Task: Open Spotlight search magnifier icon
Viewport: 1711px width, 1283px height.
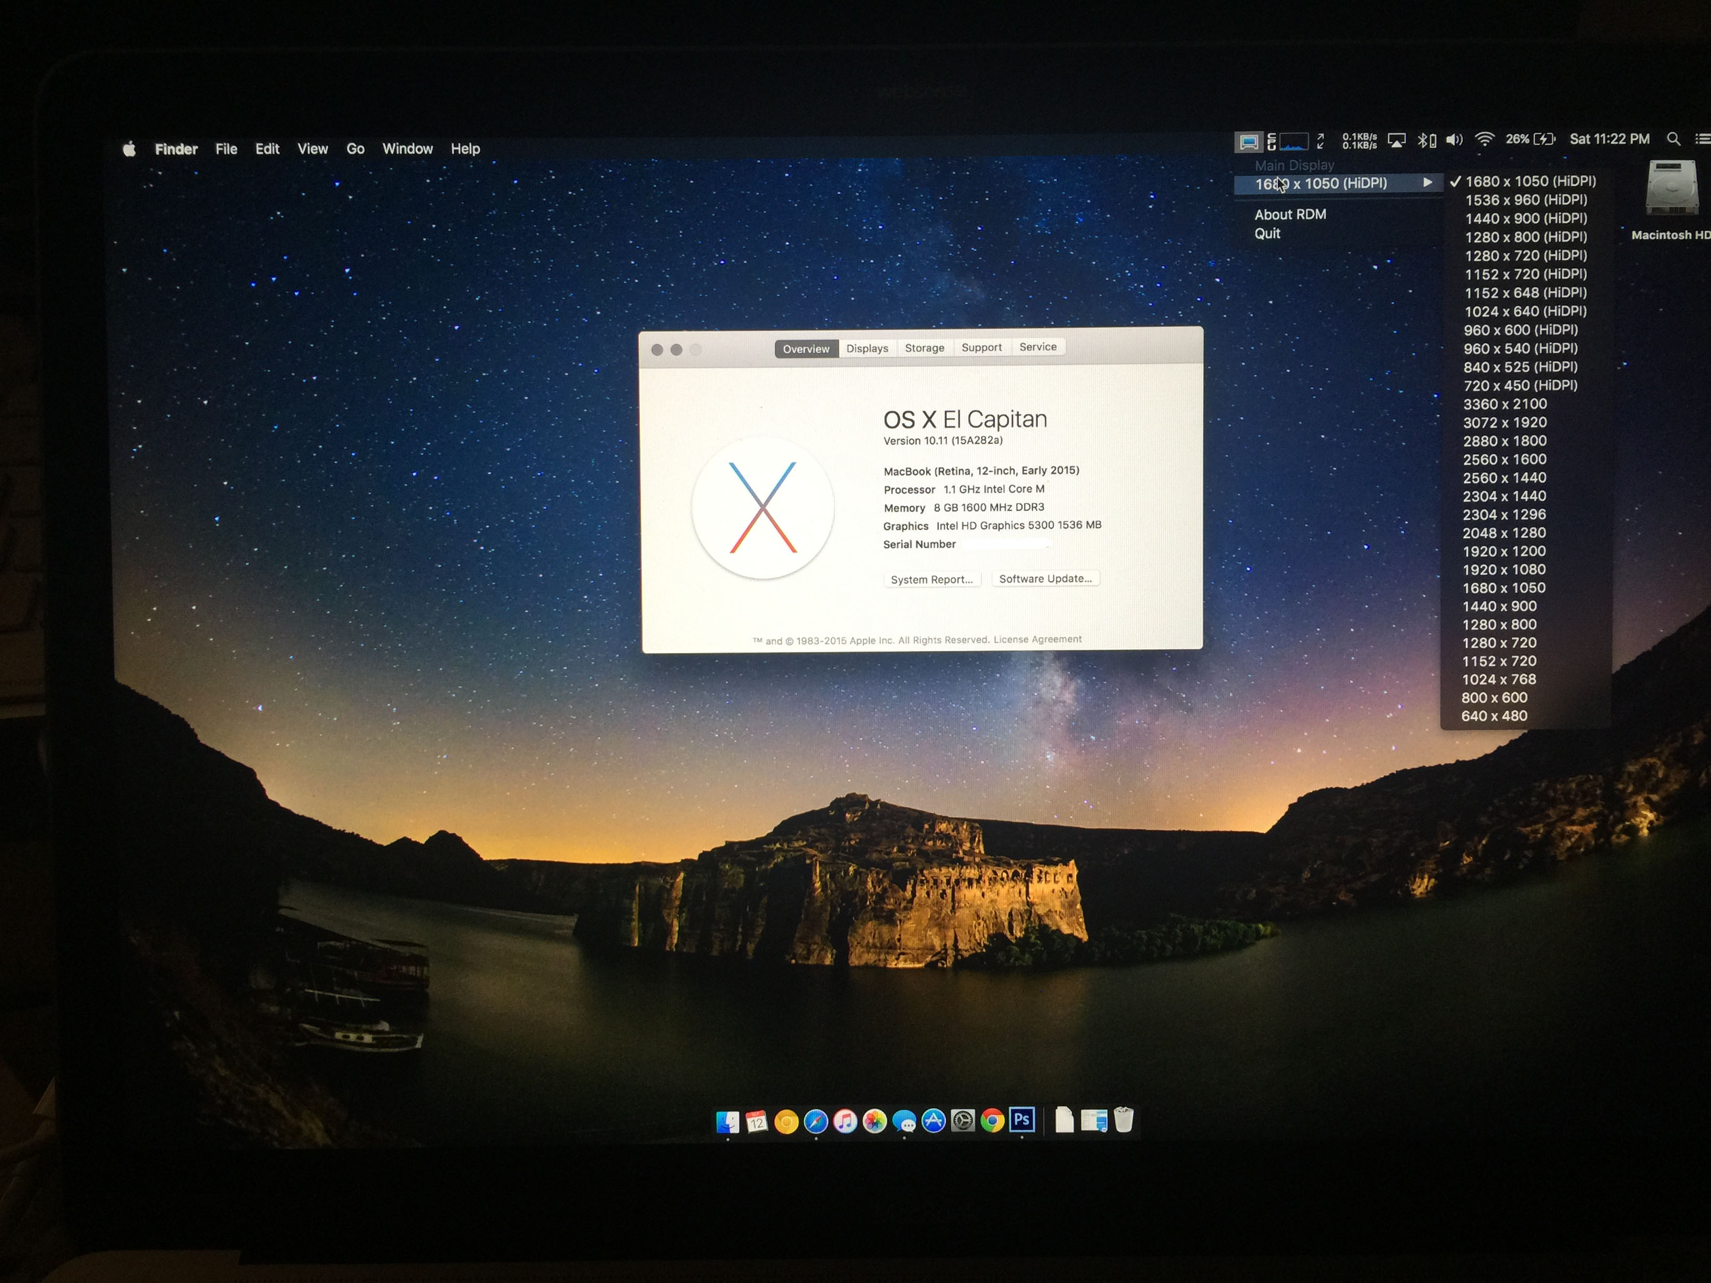Action: (x=1673, y=139)
